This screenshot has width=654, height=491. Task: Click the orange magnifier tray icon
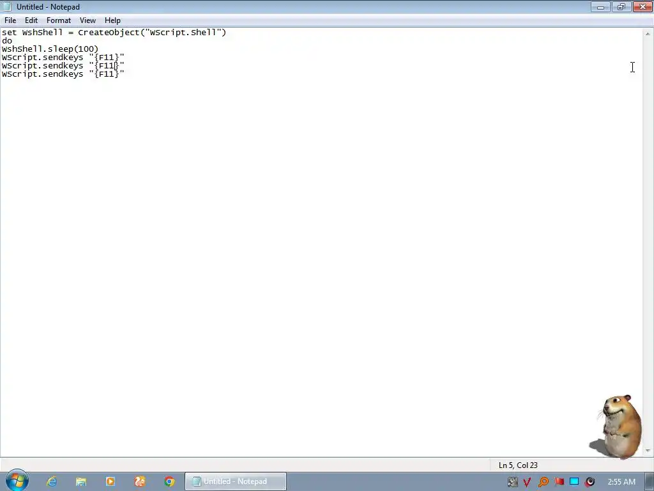coord(543,482)
